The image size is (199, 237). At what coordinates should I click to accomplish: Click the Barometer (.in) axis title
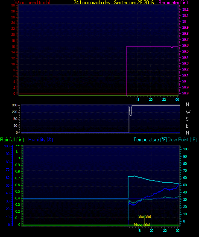pyautogui.click(x=173, y=3)
